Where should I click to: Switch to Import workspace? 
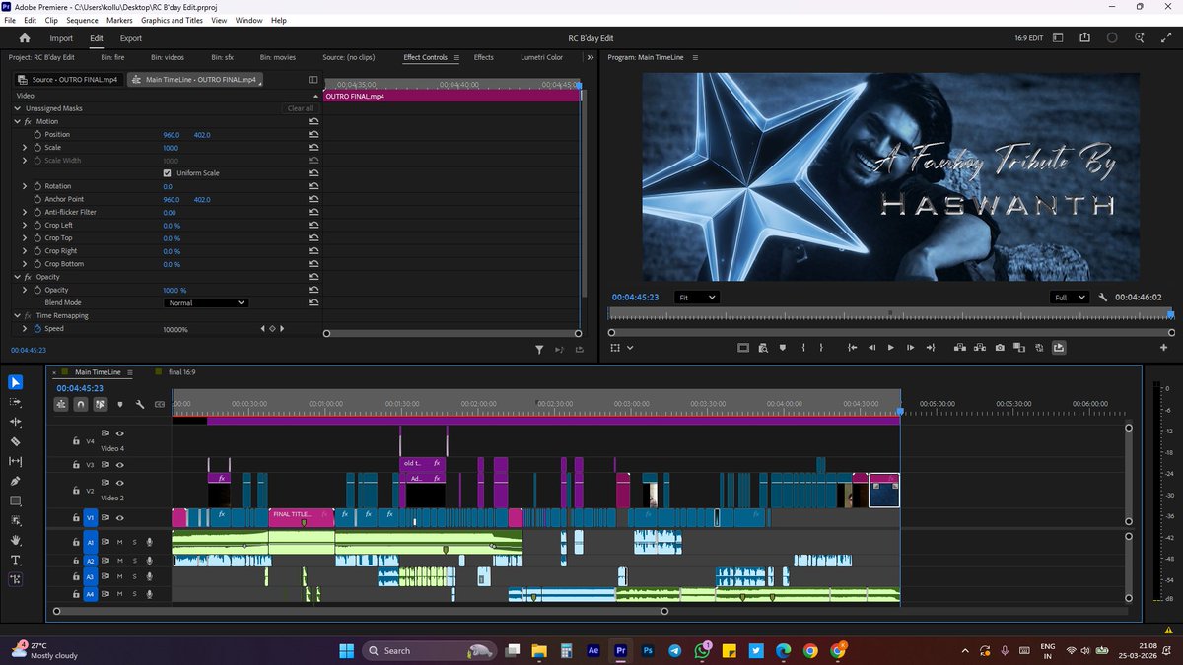point(61,38)
